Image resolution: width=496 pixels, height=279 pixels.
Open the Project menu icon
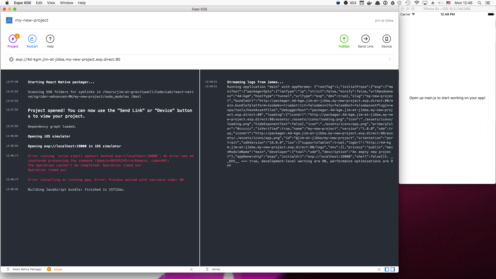click(13, 39)
